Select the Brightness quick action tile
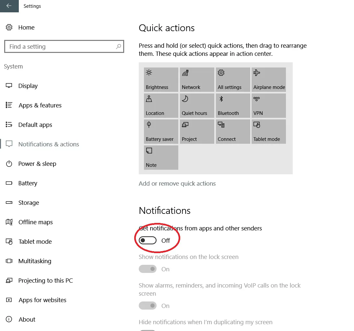This screenshot has height=331, width=354. (x=161, y=80)
